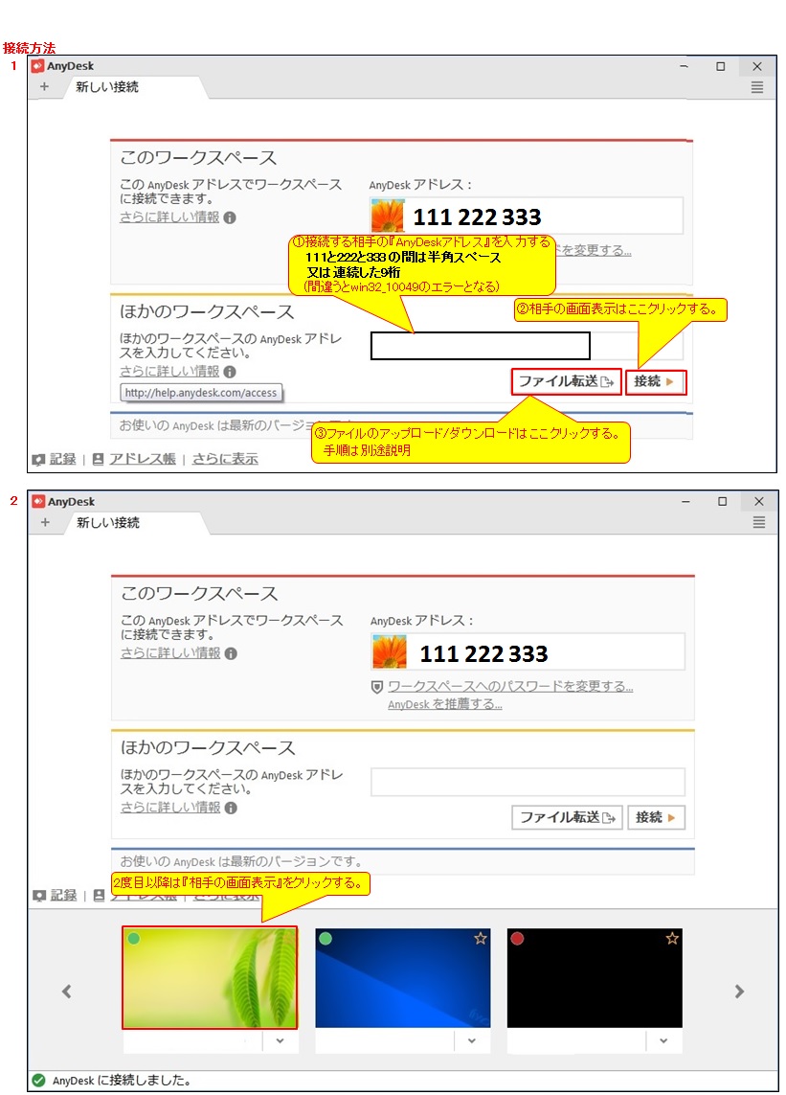Image resolution: width=786 pixels, height=1095 pixels.
Task: Show next sessions with right chevron
Action: (739, 992)
